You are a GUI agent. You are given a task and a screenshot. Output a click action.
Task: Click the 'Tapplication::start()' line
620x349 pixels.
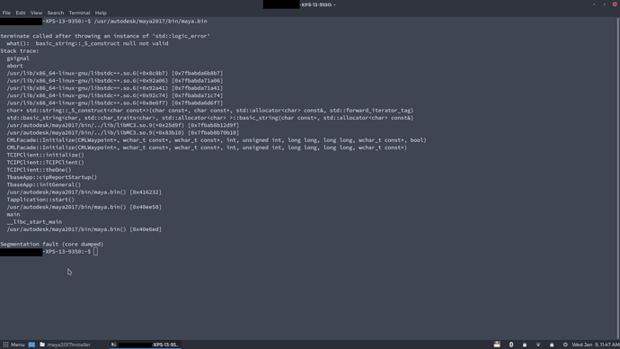[40, 200]
